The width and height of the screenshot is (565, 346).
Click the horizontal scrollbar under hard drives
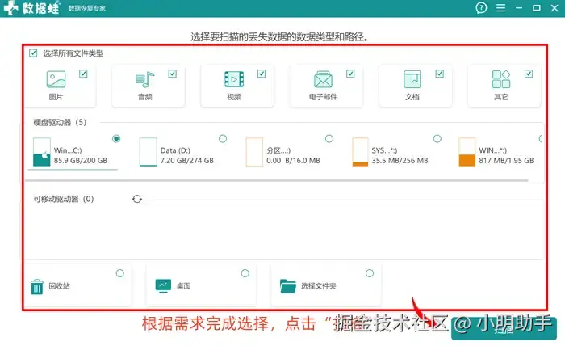(278, 180)
